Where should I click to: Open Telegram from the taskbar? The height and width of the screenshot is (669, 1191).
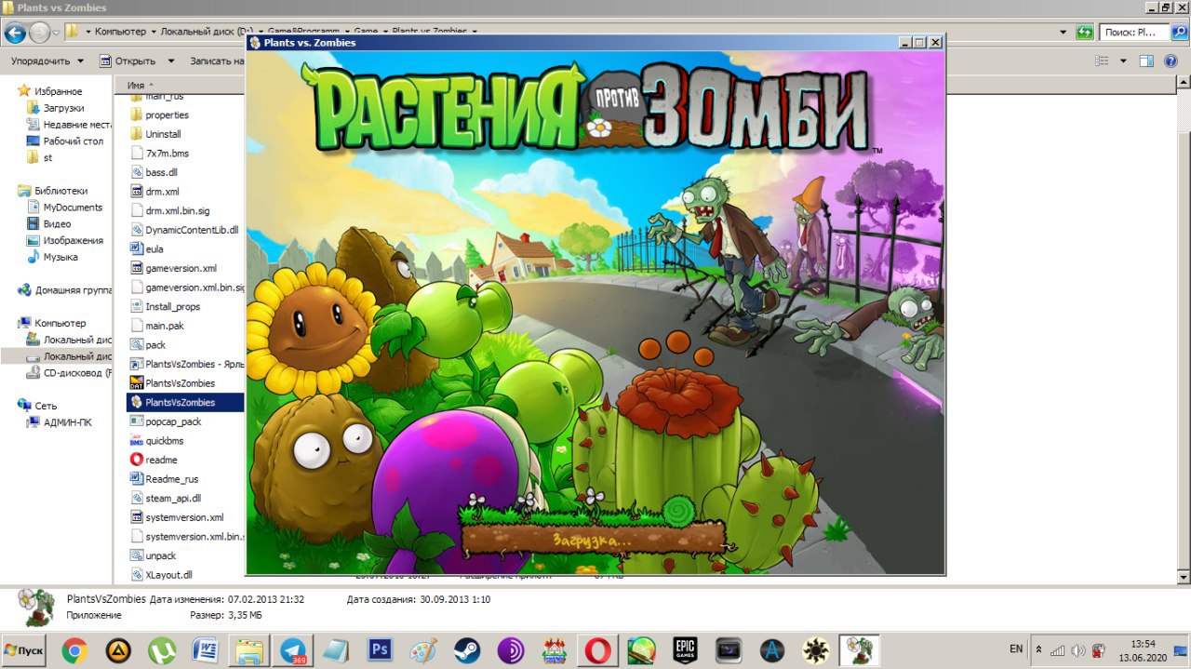tap(292, 649)
